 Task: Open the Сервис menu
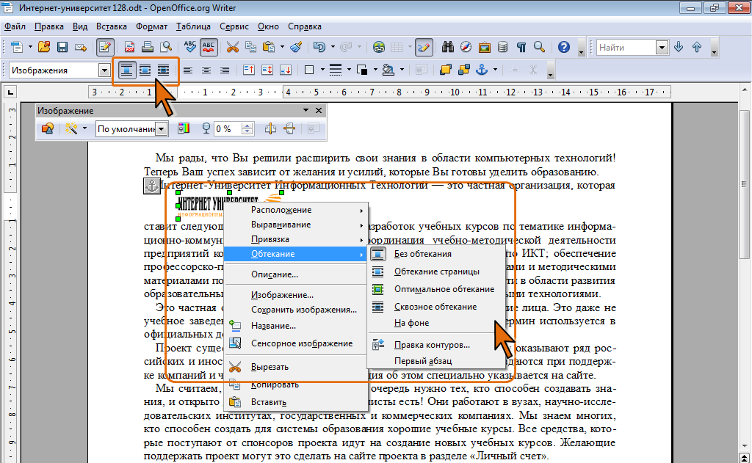[234, 26]
